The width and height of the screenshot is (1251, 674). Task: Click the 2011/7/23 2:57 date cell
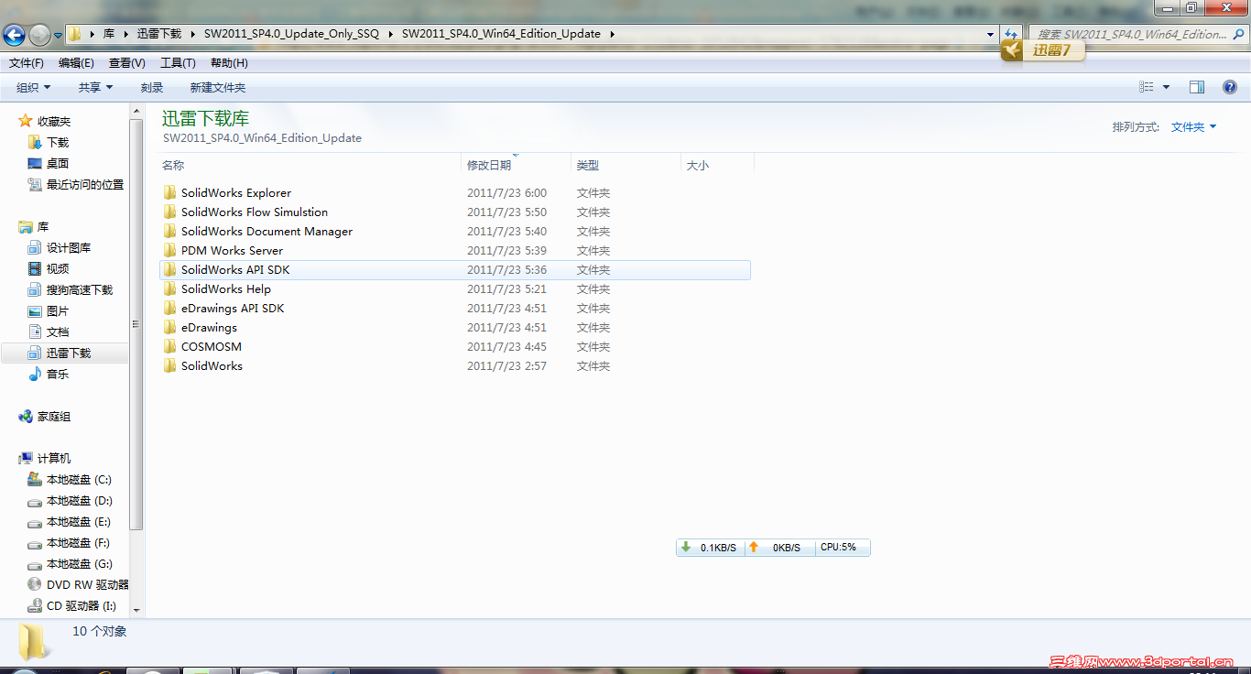[x=506, y=366]
